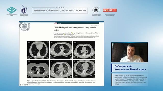
Task: Click the speaker name Лебединский Константин Михайлович
Action: (x=130, y=68)
